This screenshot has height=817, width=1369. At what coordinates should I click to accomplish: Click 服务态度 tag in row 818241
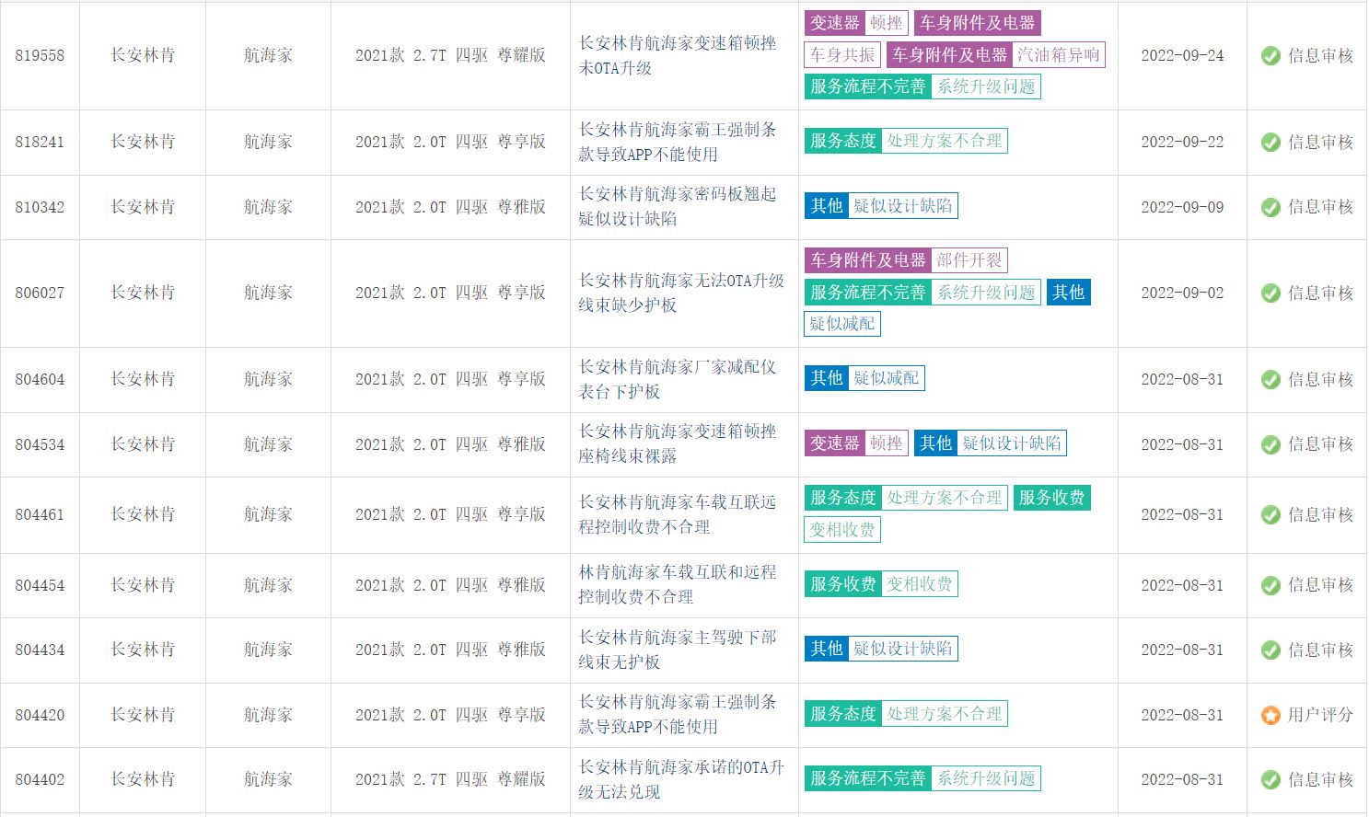pos(842,141)
